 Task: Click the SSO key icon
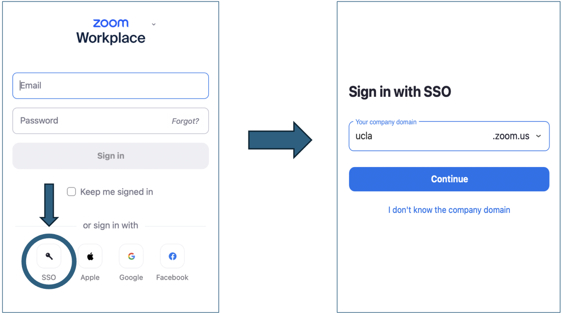[x=49, y=256]
